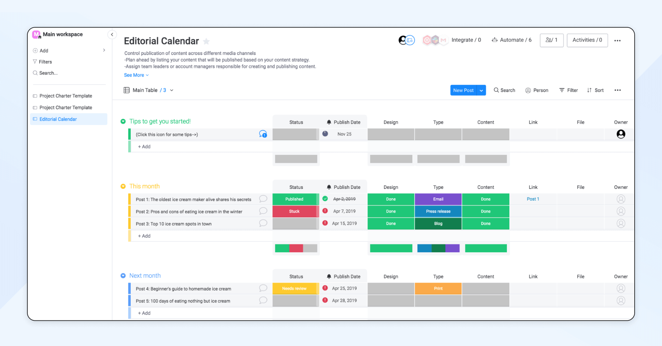Click the orange Print type cell

point(438,289)
